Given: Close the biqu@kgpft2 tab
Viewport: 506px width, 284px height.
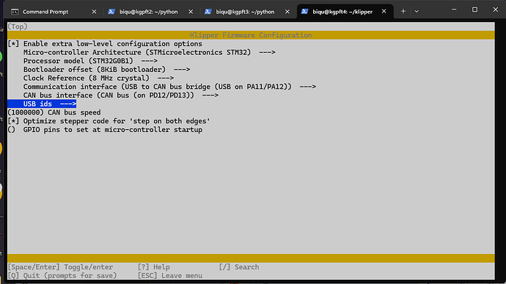Looking at the screenshot, I should [191, 12].
